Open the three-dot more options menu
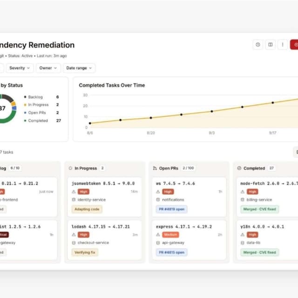298x298 pixels. coord(283,45)
